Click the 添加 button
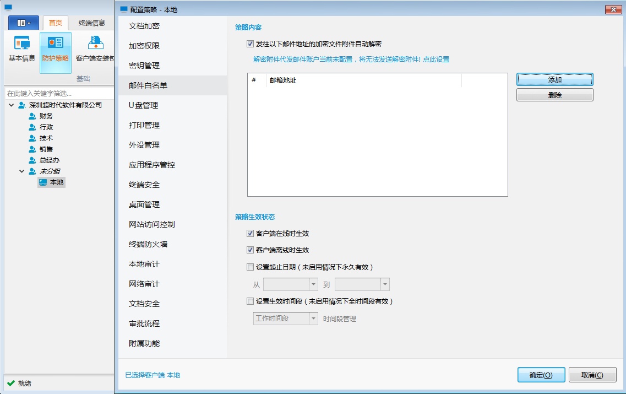This screenshot has height=394, width=626. pyautogui.click(x=554, y=80)
